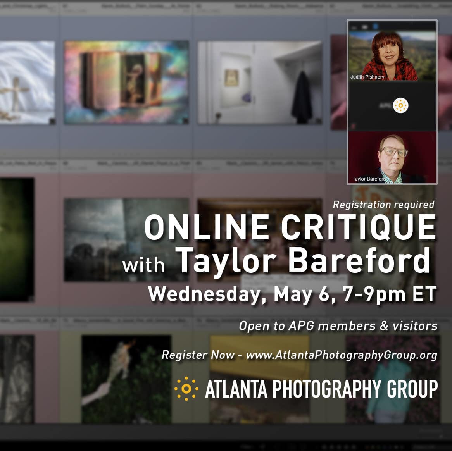The image size is (452, 451).
Task: Click the leftmost gray control atop the Zoom panel
Action: 354,26
